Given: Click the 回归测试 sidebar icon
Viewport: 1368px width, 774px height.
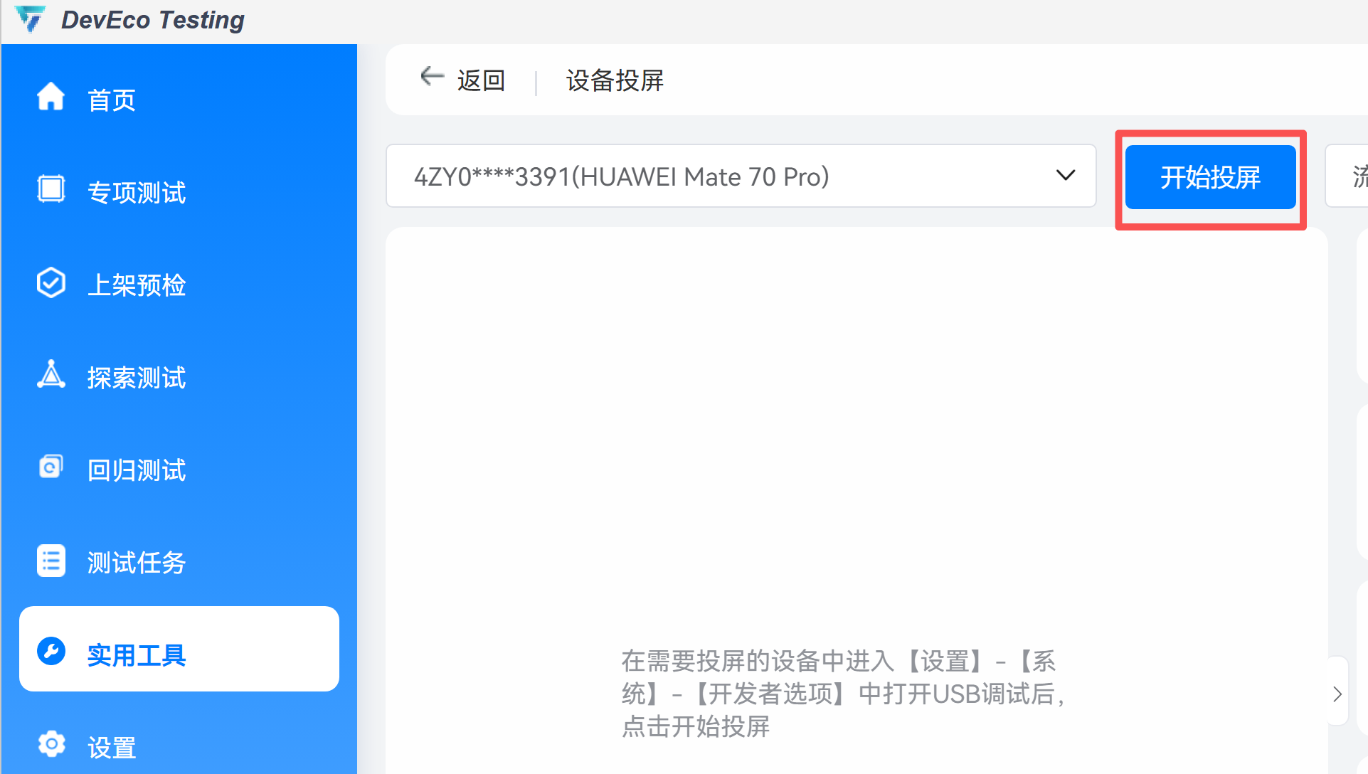Looking at the screenshot, I should click(51, 467).
